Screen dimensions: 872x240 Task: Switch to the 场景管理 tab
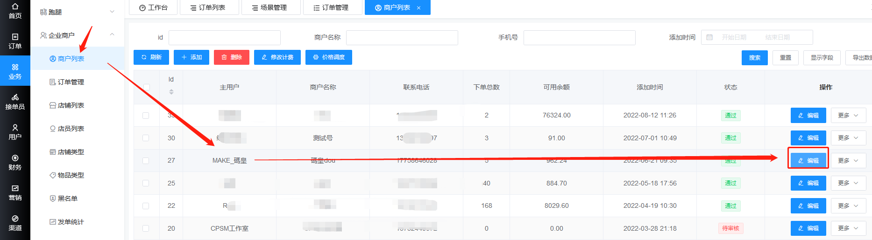tap(271, 8)
